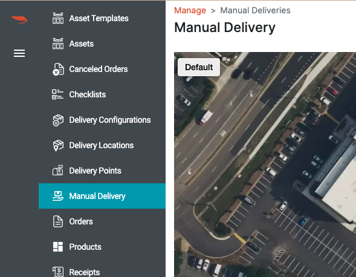
Task: Click the Checklists icon
Action: (x=57, y=94)
